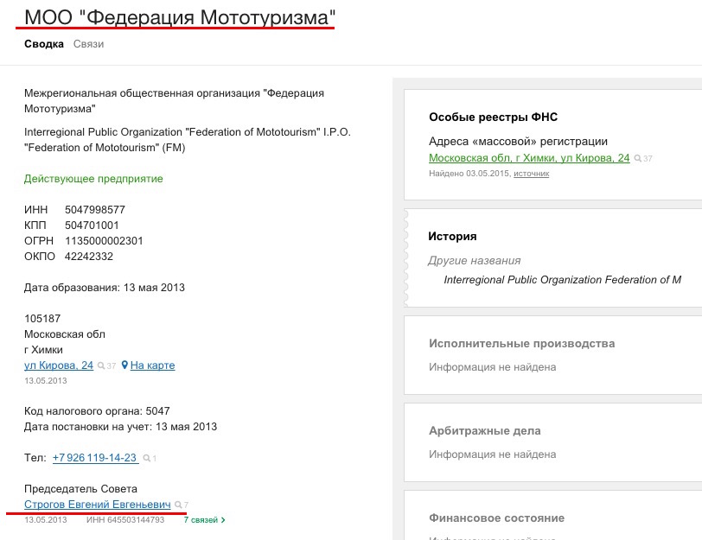Call phone number +7 926 119-14-23

[95, 458]
